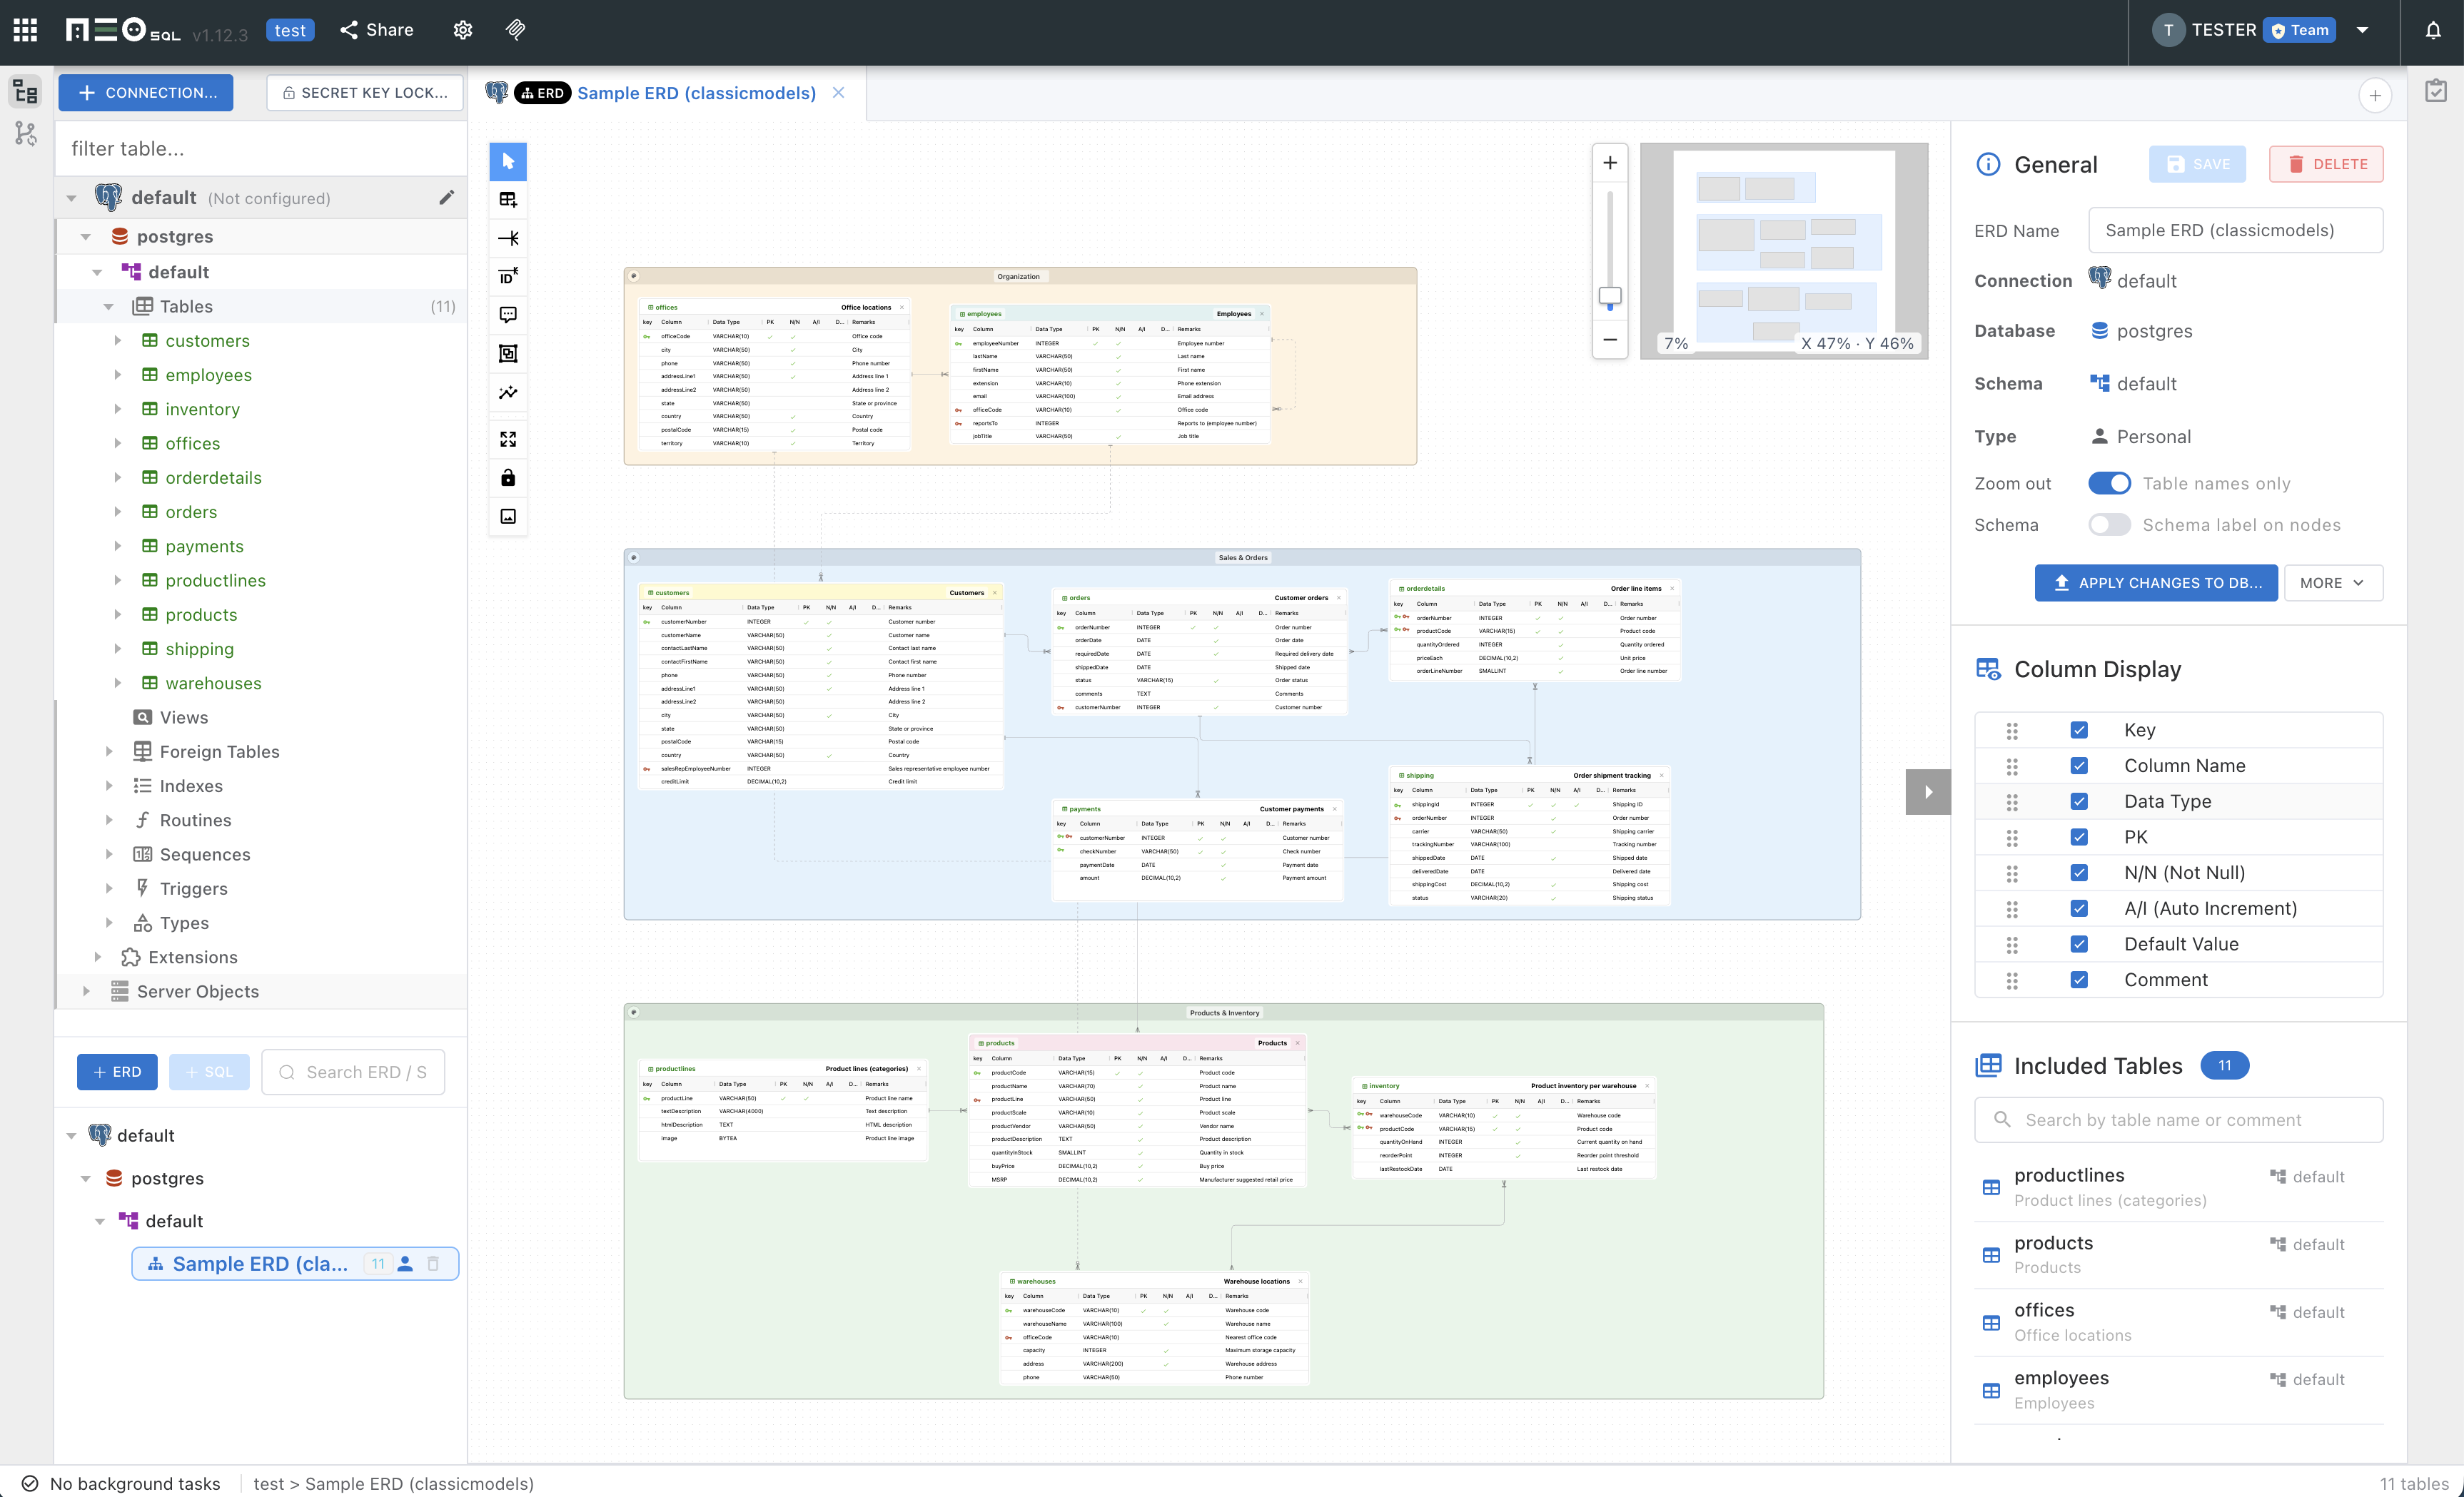Screen dimensions: 2464x1497
Task: Zoom in with the plus button
Action: pos(1610,163)
